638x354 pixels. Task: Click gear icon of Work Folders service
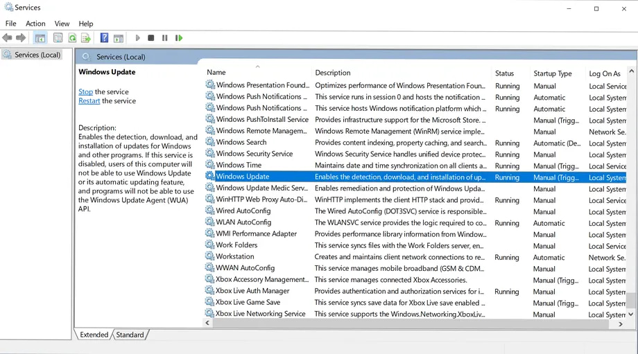(x=210, y=245)
